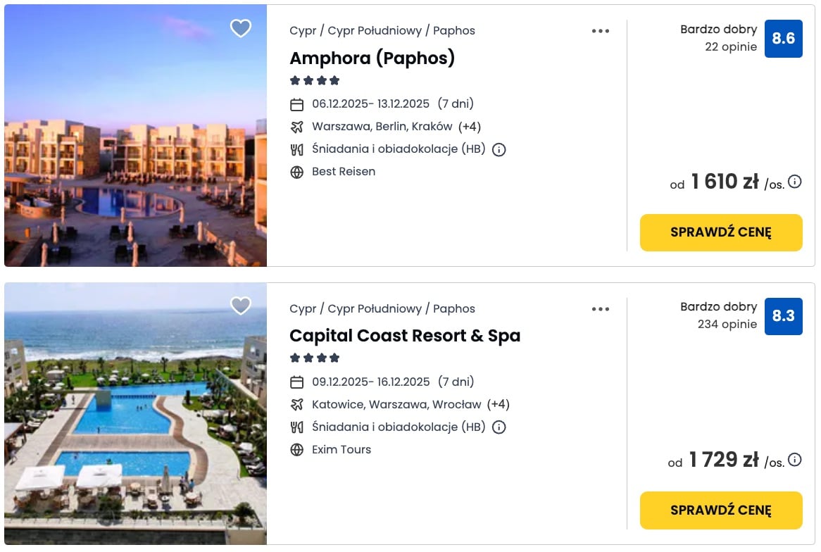Click the 8.6 rating badge
The width and height of the screenshot is (821, 552).
pyautogui.click(x=783, y=39)
